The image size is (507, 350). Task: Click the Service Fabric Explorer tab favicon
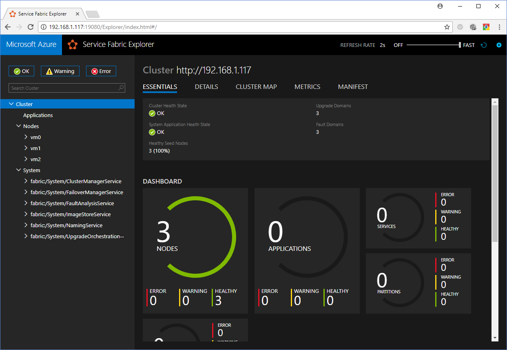[13, 14]
